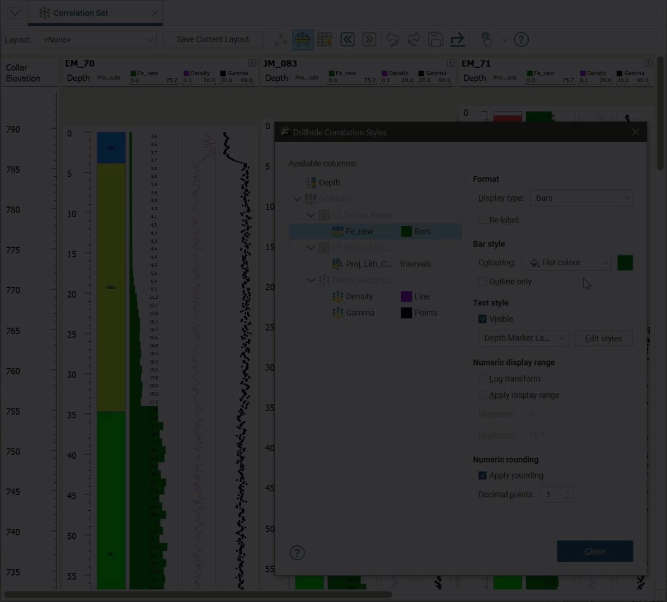
Task: Select the Correlation Set tab
Action: 81,13
